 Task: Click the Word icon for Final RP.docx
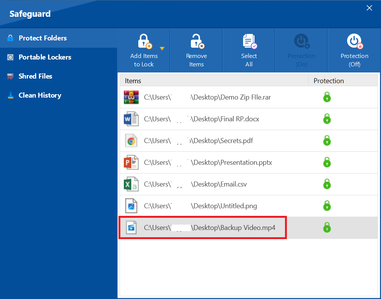[131, 119]
